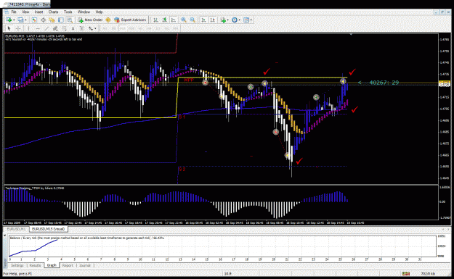
Task: Expand the Periods dropdown arrow
Action: (x=240, y=20)
